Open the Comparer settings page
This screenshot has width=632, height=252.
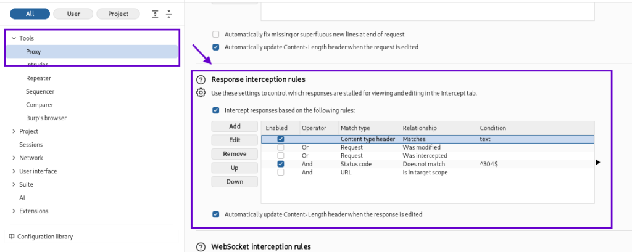click(x=39, y=105)
